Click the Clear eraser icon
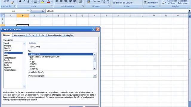Image resolution: width=191 pixels, height=107 pixels. 163,3
